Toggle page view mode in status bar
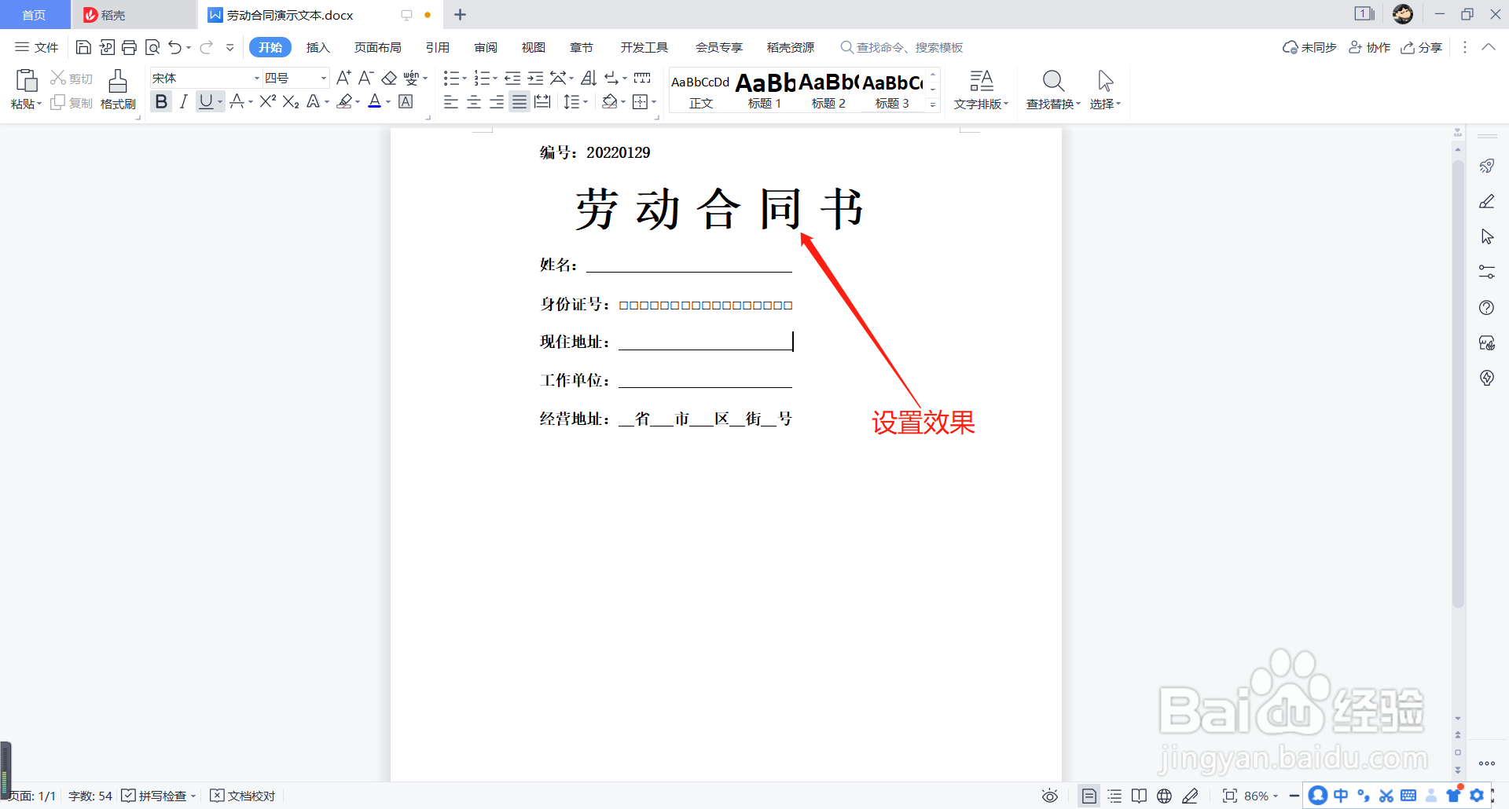Image resolution: width=1509 pixels, height=809 pixels. [x=1089, y=796]
